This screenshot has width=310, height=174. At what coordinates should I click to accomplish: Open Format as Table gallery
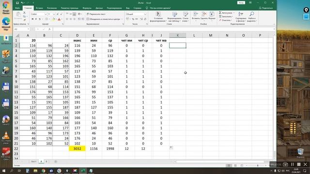coord(175,16)
